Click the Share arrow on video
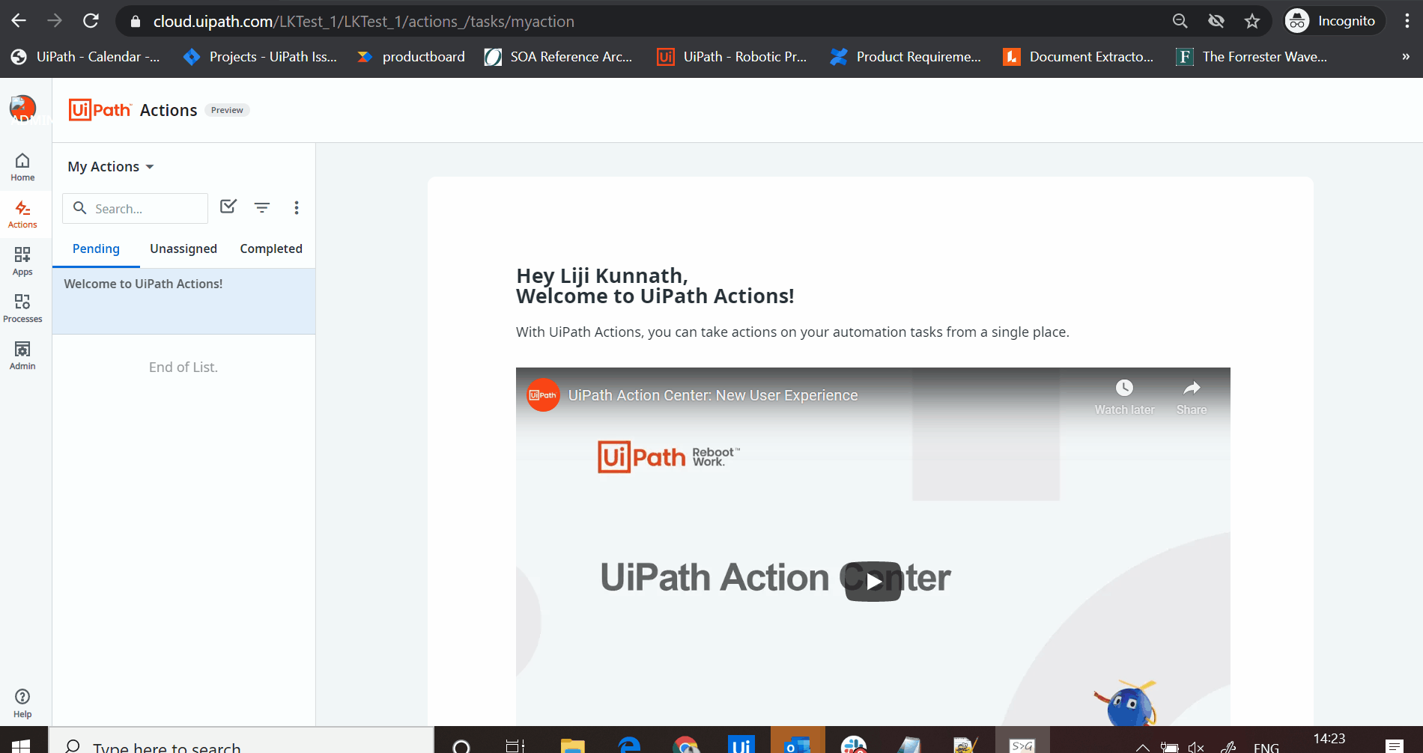 (x=1191, y=388)
